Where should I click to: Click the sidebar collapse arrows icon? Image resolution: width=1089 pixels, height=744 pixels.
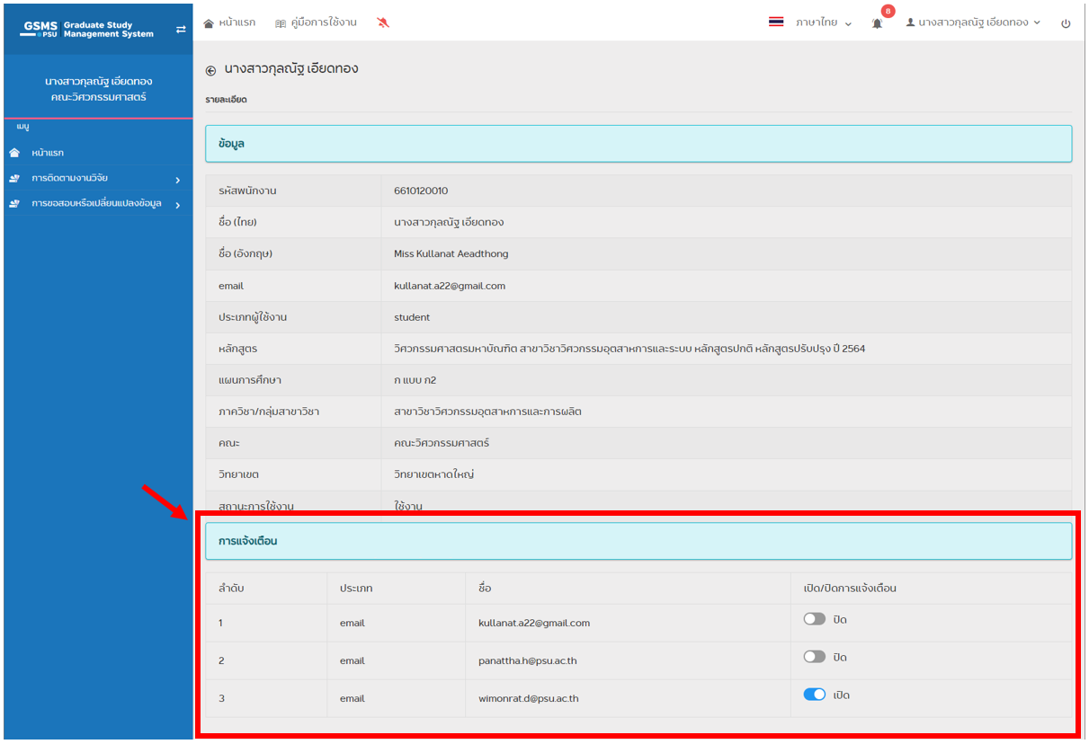tap(181, 30)
